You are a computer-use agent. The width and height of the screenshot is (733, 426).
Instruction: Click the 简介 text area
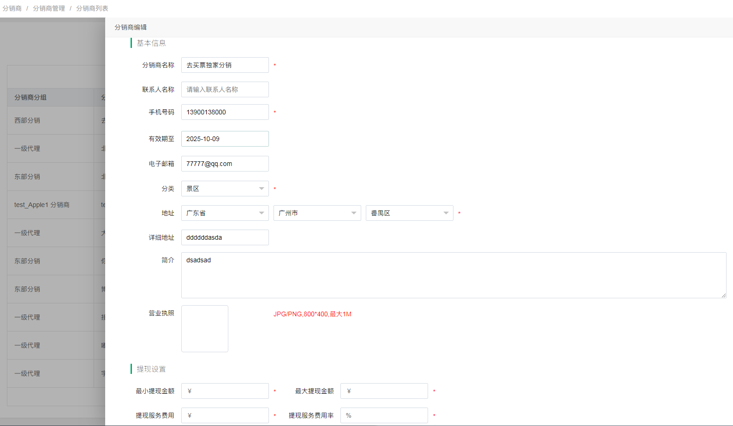453,275
